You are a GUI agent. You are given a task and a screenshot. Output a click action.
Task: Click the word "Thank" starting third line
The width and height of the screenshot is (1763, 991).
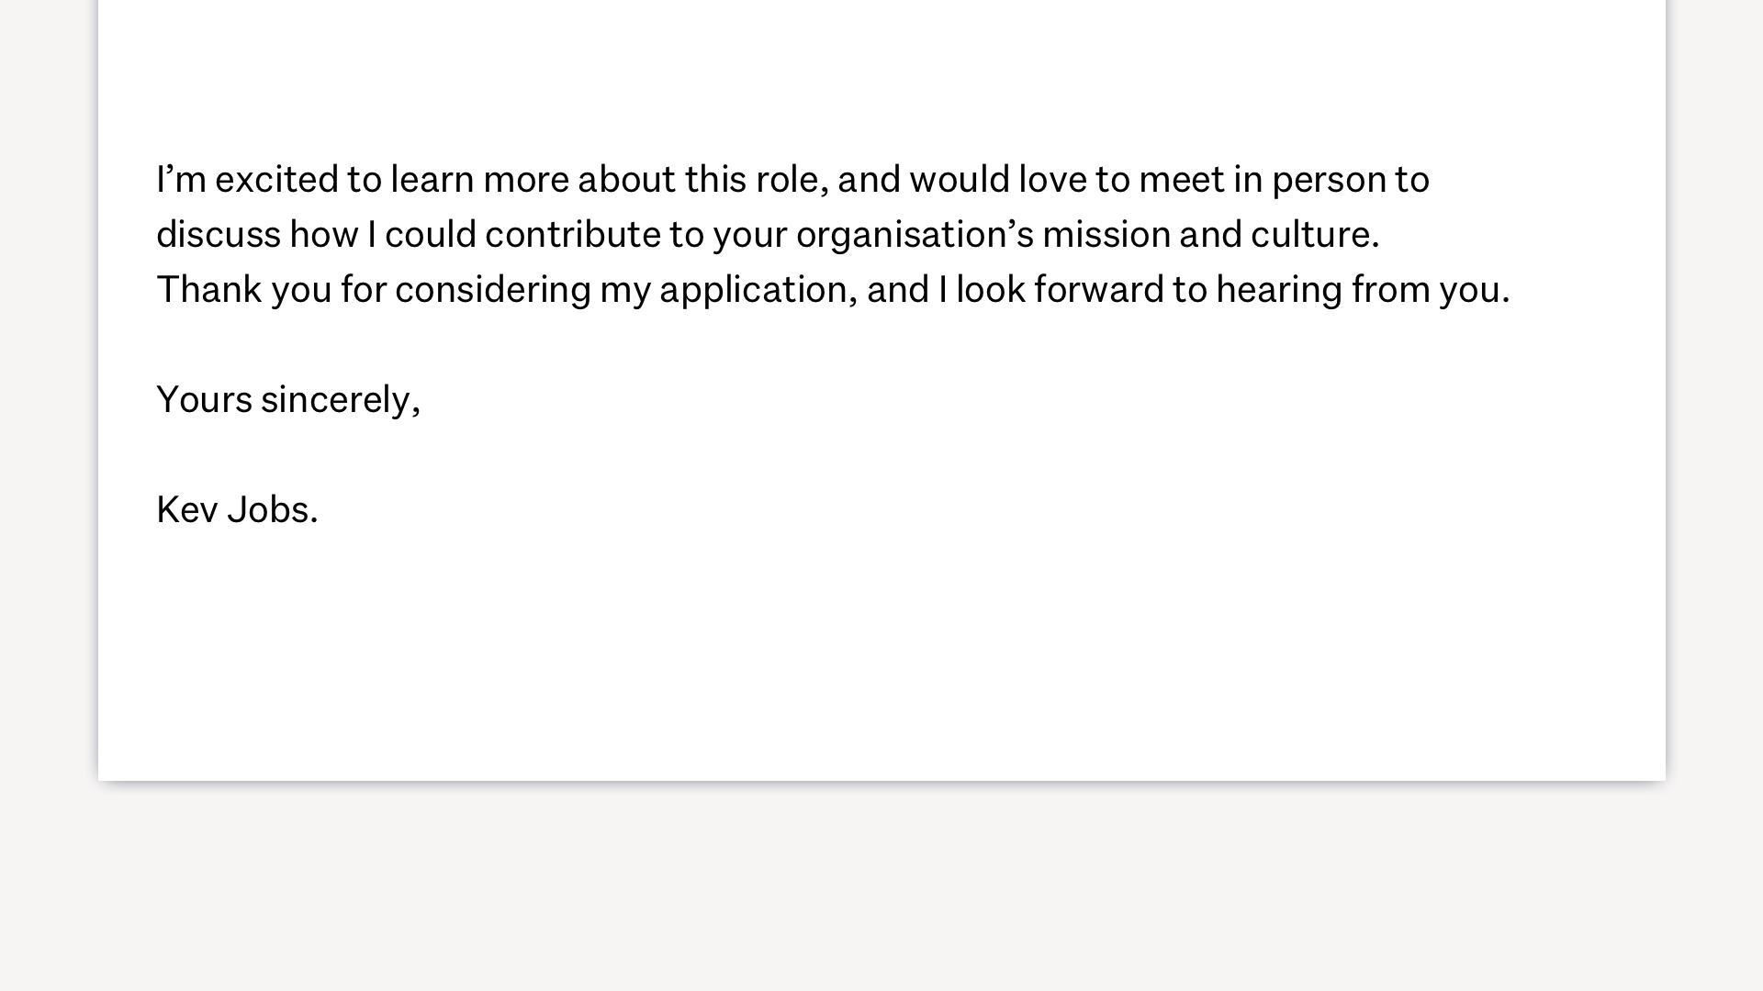(x=209, y=290)
